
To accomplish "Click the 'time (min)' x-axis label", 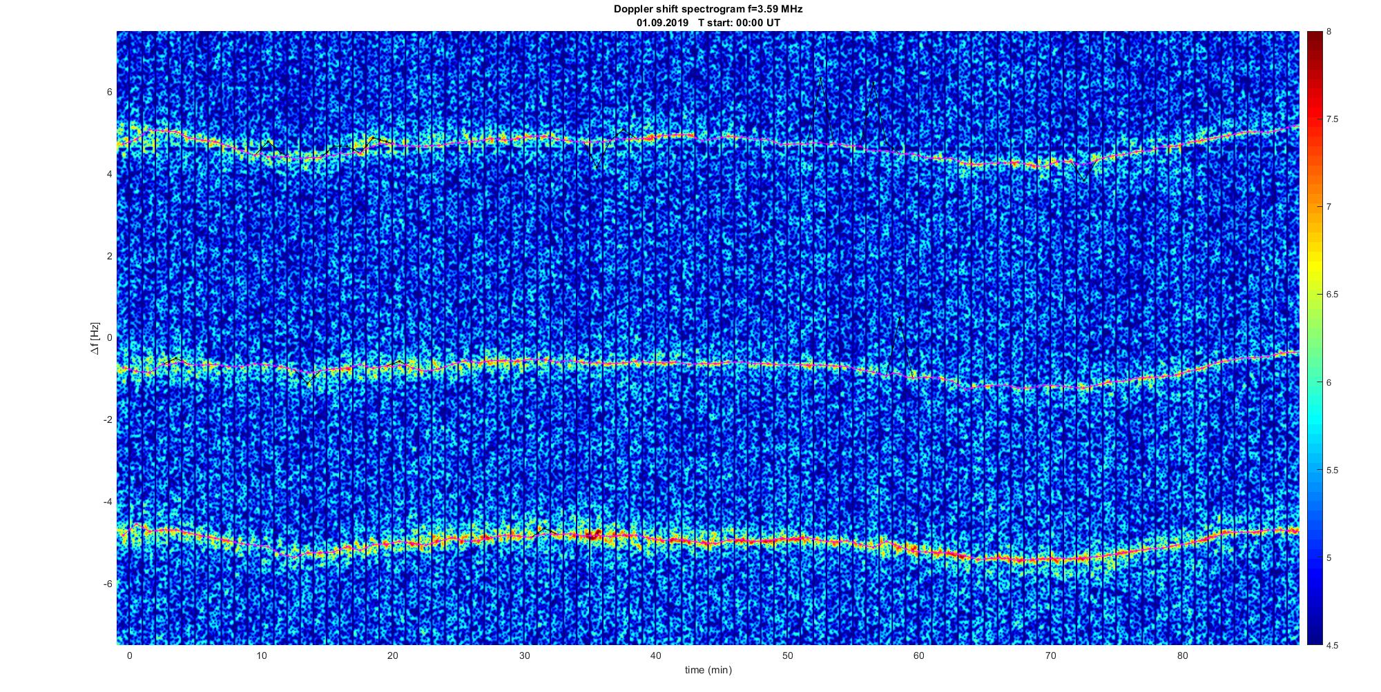I will (708, 670).
